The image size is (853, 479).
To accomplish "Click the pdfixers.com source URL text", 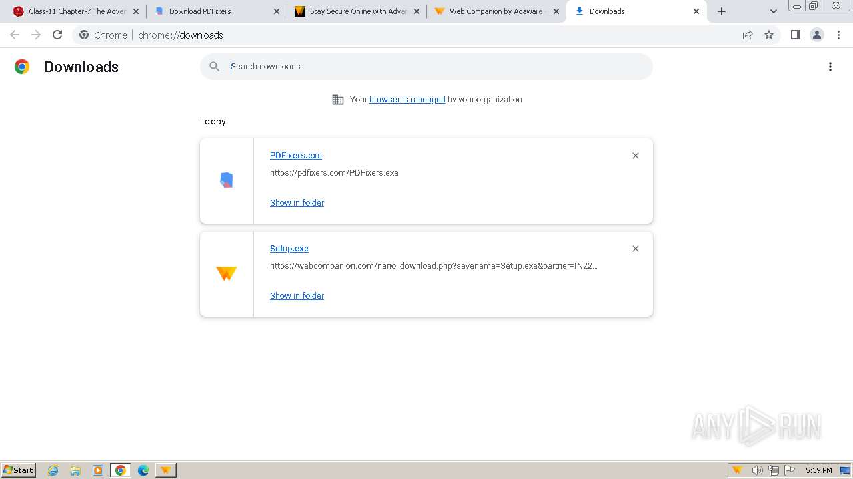I will [334, 173].
